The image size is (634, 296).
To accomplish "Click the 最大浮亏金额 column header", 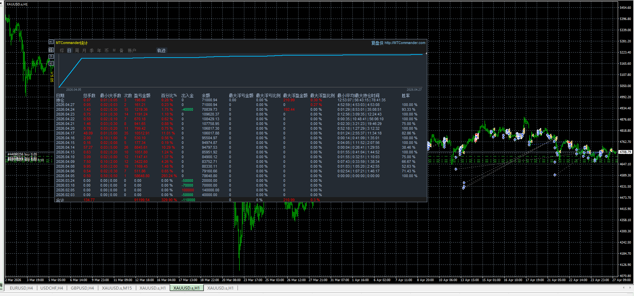I will (241, 96).
